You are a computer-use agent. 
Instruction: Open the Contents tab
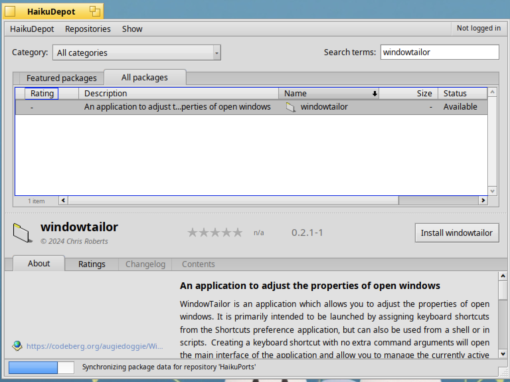pos(198,264)
